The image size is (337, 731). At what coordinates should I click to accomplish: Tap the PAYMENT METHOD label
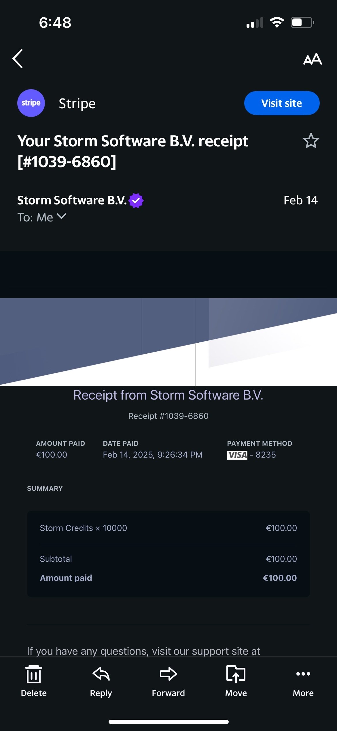pyautogui.click(x=260, y=443)
